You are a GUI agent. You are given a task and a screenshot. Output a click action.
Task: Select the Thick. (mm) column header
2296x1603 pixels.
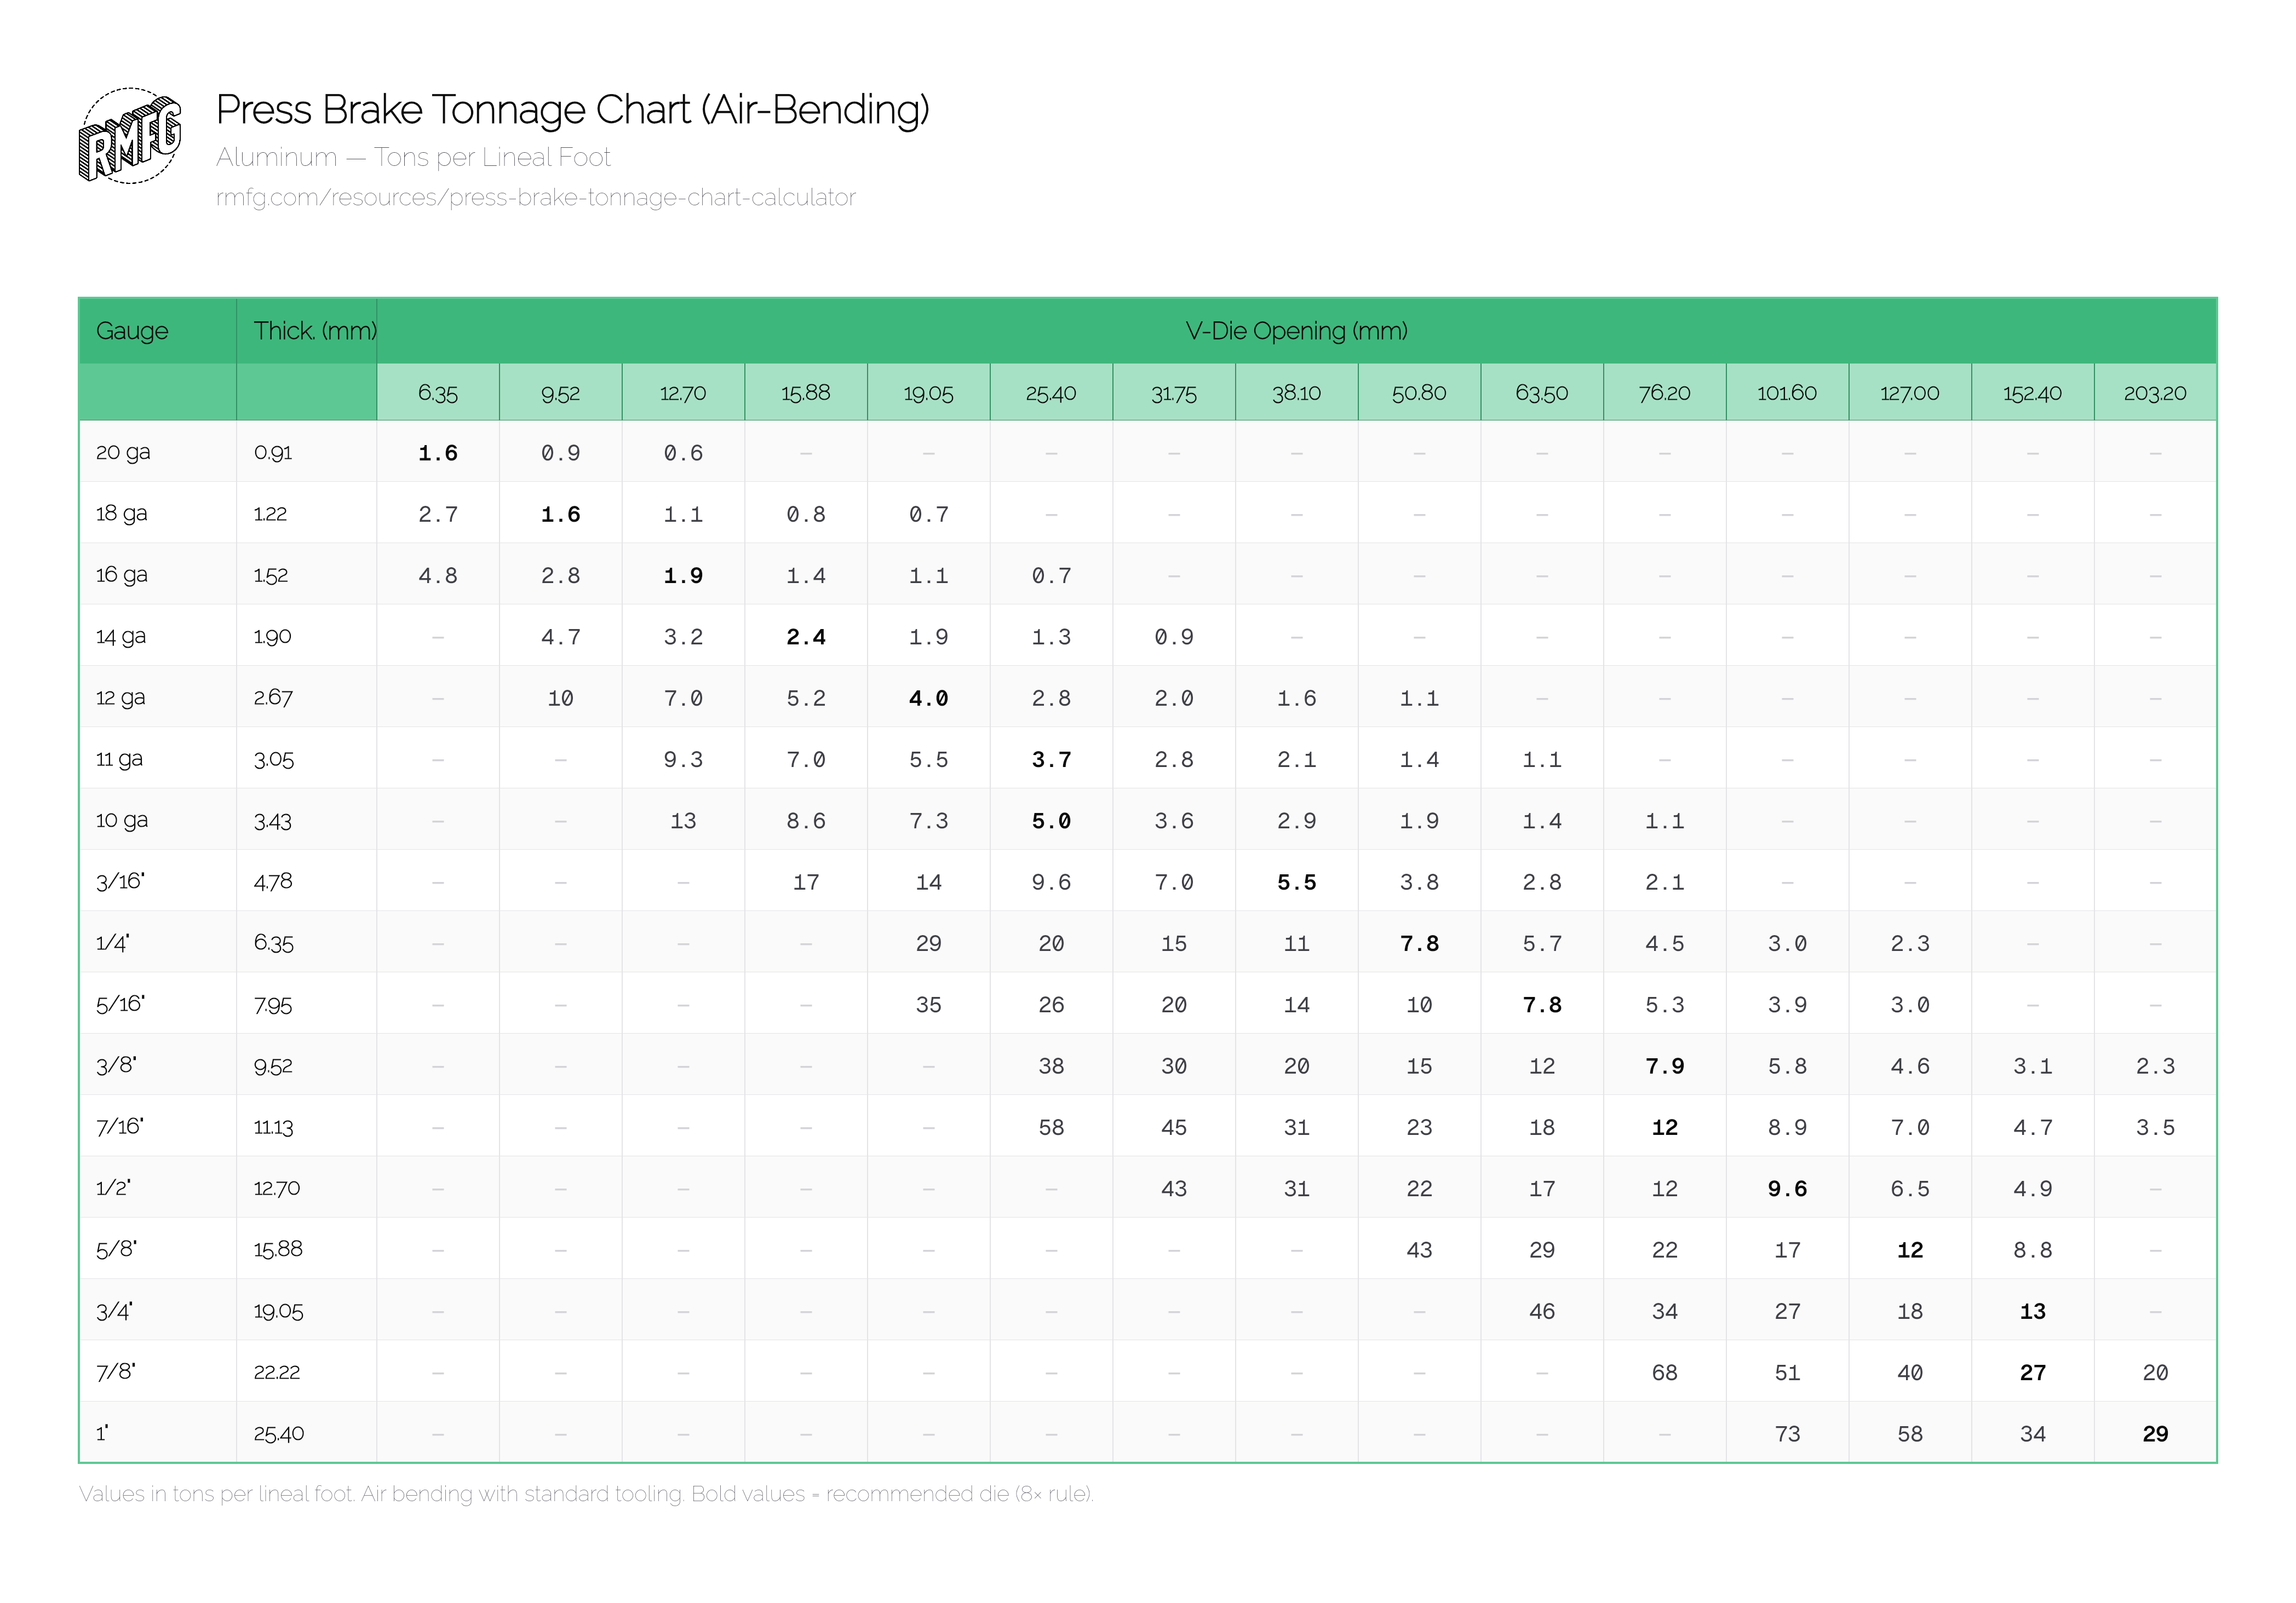[315, 331]
